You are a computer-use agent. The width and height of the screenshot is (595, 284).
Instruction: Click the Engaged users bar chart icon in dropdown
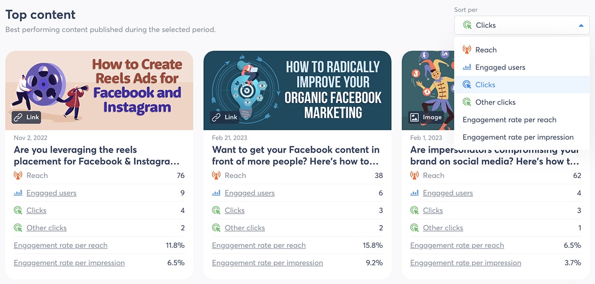(467, 67)
